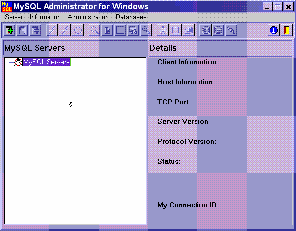Click the blue info icon in toolbar
This screenshot has width=296, height=231.
pyautogui.click(x=274, y=30)
